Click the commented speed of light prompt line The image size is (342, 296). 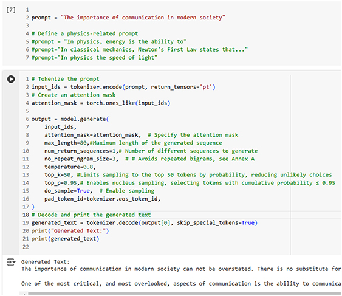pyautogui.click(x=94, y=58)
